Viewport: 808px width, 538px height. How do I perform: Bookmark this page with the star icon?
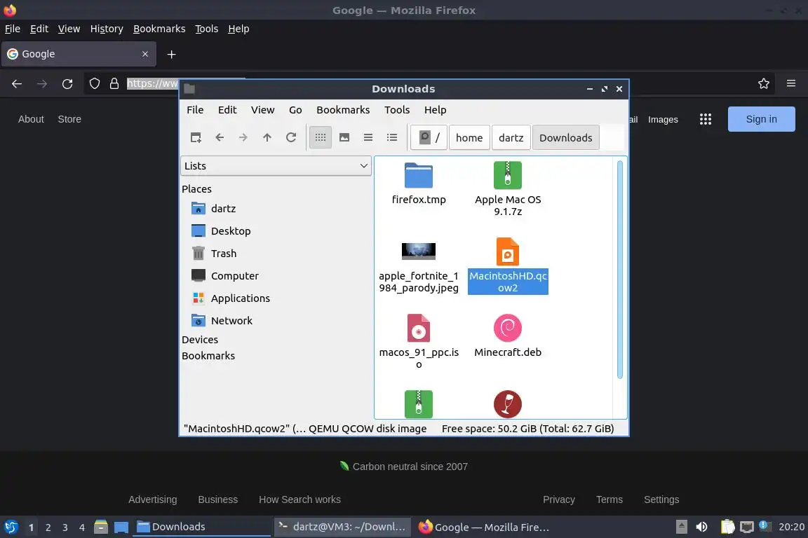[764, 83]
